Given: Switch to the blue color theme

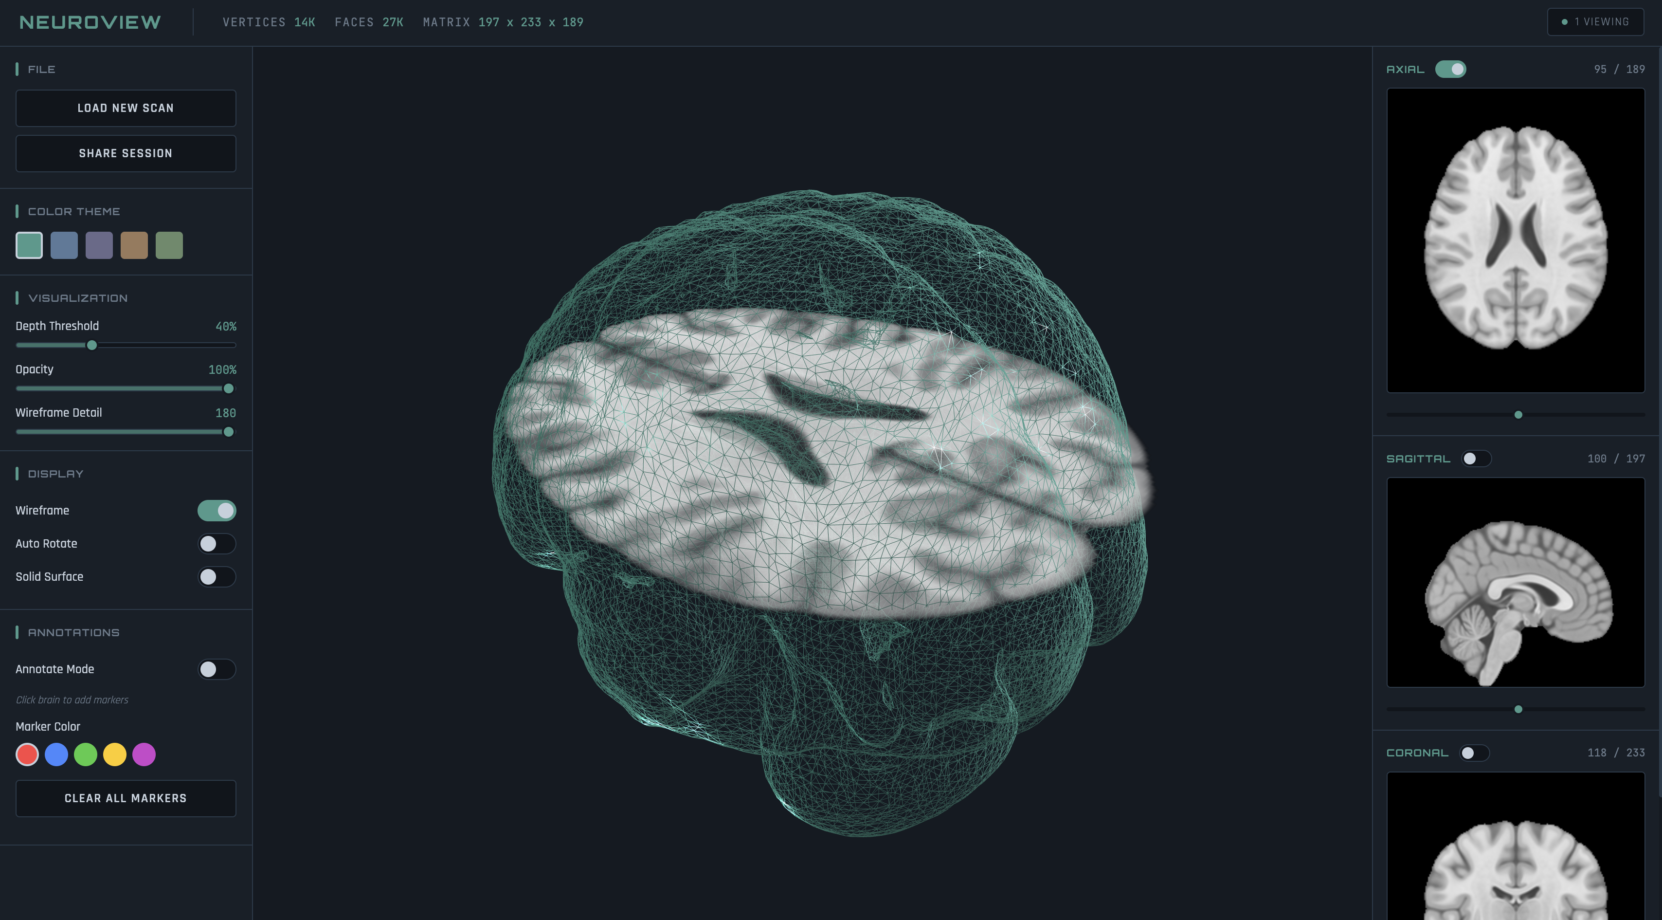Looking at the screenshot, I should [x=64, y=245].
